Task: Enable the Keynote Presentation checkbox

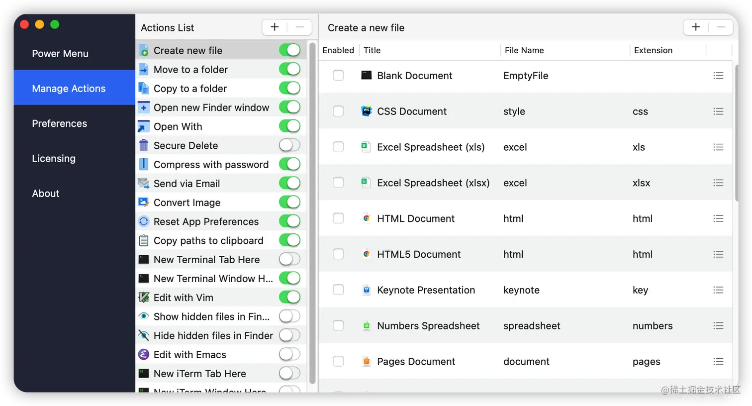Action: click(x=338, y=290)
